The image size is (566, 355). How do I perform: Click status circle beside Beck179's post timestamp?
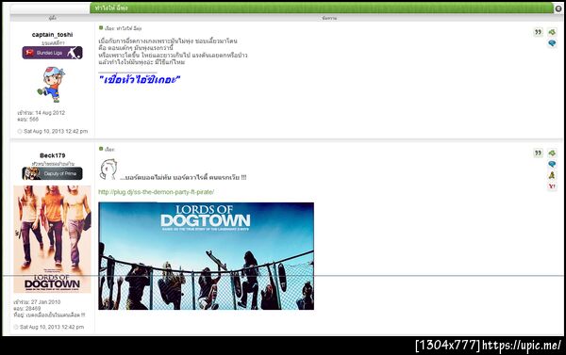16,327
